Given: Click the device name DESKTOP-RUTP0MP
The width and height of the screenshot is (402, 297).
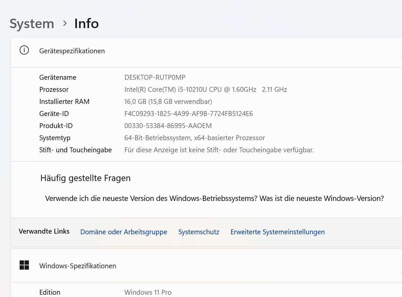Looking at the screenshot, I should (155, 77).
